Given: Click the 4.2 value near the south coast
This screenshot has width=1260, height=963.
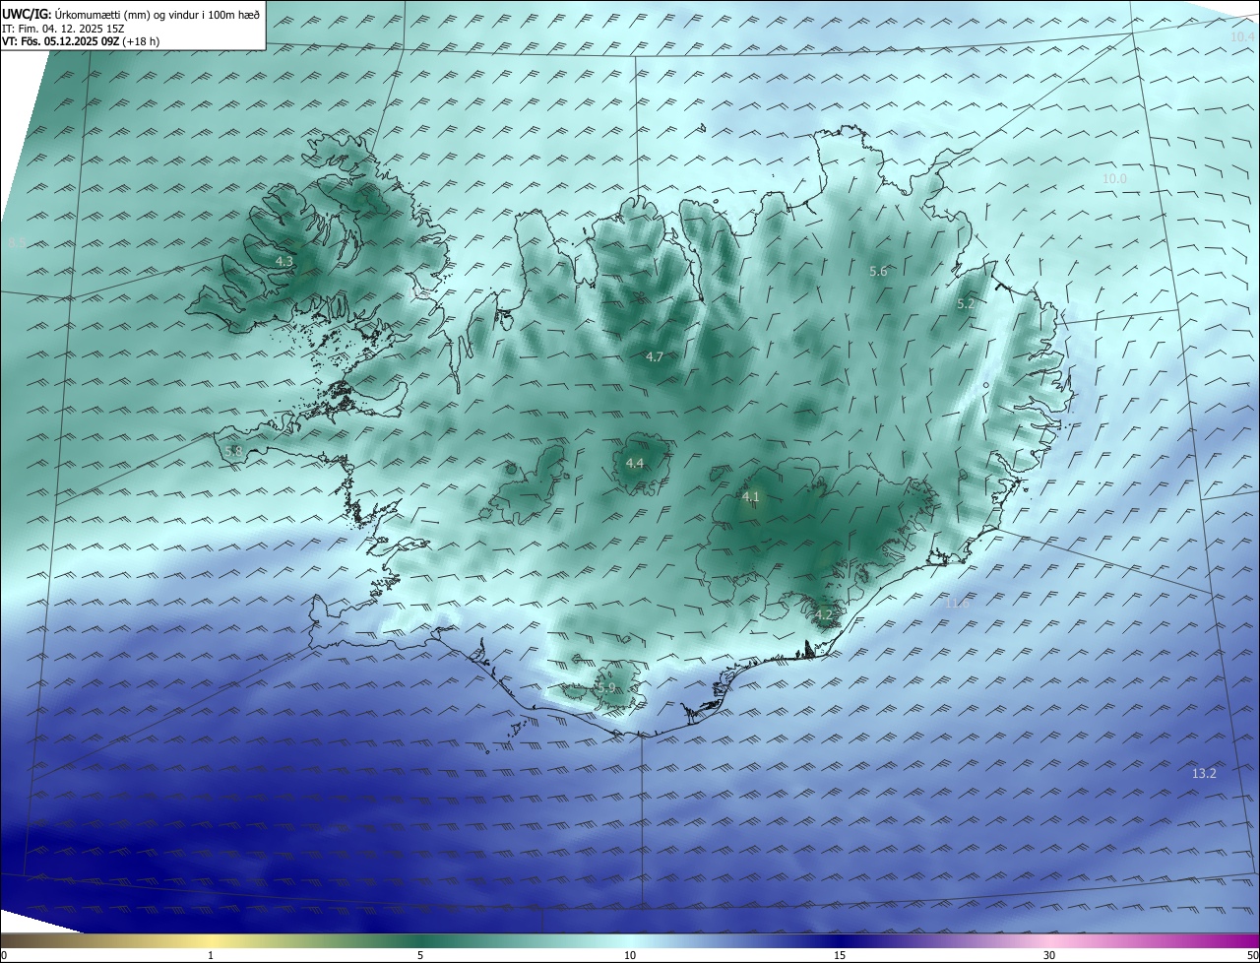Looking at the screenshot, I should (823, 615).
